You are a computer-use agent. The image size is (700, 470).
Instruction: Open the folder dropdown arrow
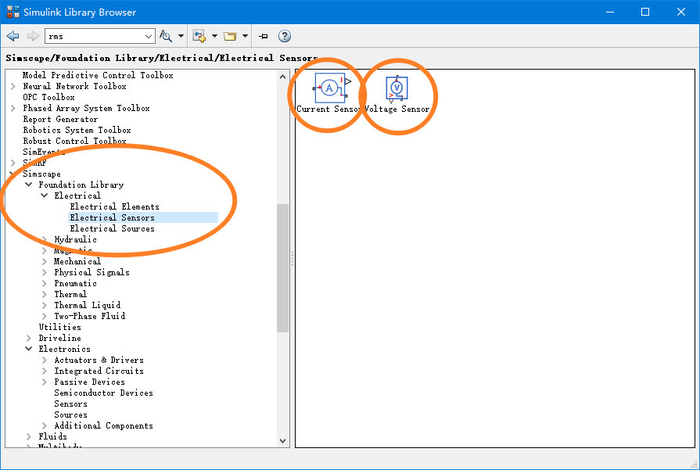click(245, 36)
